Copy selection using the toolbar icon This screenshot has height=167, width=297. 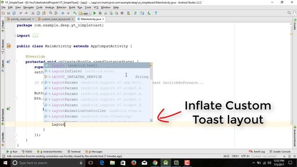click(x=38, y=13)
